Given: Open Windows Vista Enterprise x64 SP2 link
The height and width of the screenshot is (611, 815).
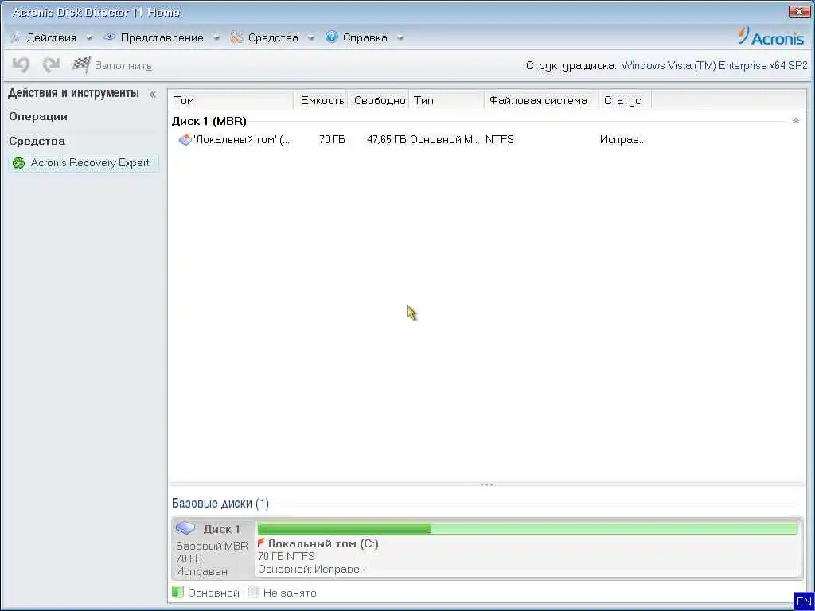Looking at the screenshot, I should [714, 65].
